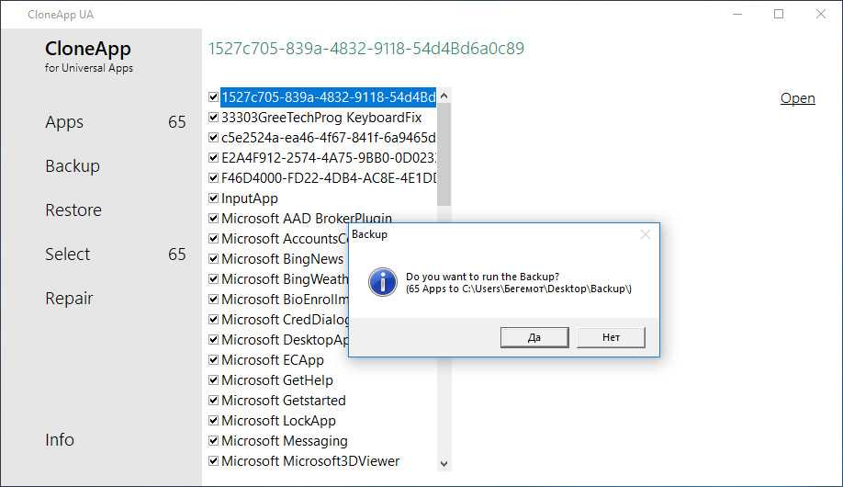The height and width of the screenshot is (487, 843).
Task: Toggle 33303GreeTechProg KeyboardFix checkbox
Action: click(x=214, y=118)
